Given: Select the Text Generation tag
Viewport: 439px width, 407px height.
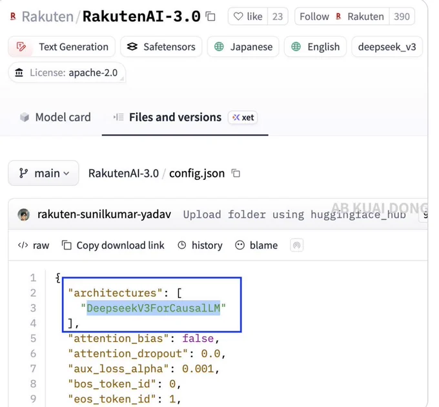Looking at the screenshot, I should 61,46.
